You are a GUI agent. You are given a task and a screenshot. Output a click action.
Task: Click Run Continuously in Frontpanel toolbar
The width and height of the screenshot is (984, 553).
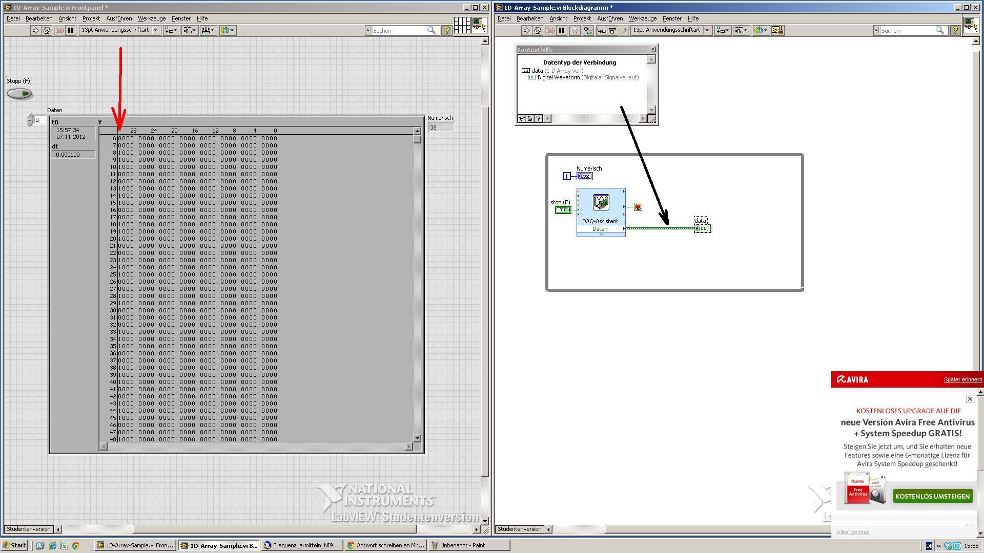[47, 31]
